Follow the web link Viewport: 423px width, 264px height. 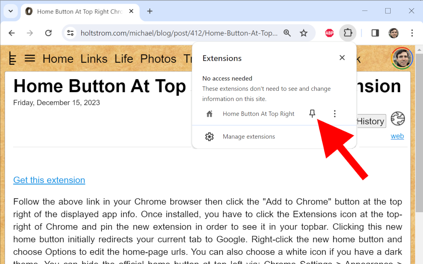(x=397, y=136)
